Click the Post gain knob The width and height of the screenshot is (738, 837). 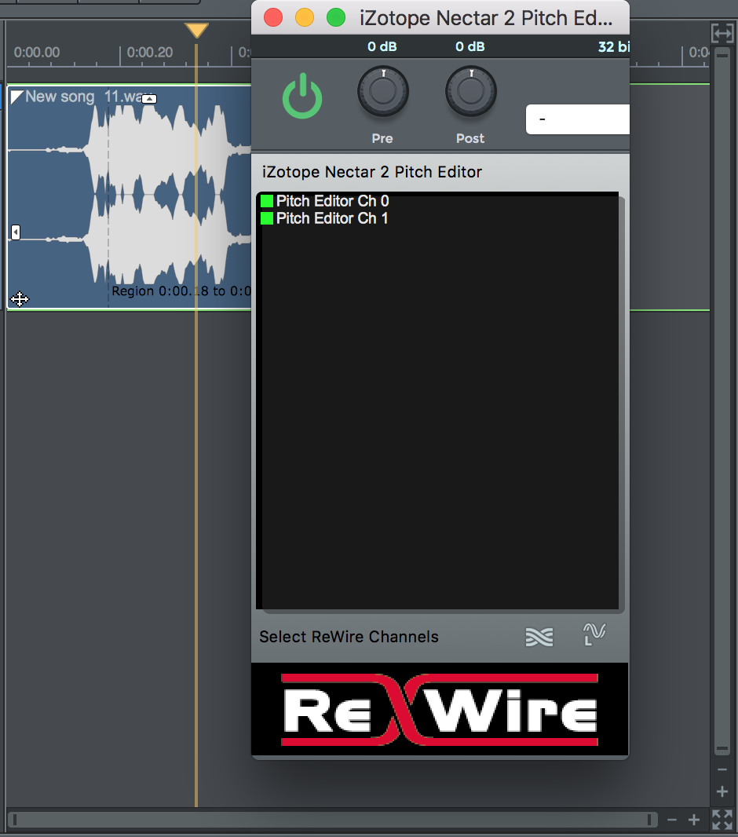[470, 91]
